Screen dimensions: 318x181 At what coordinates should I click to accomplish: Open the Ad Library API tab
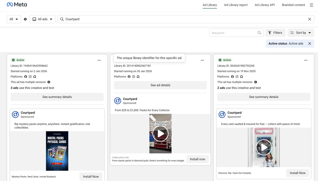(x=265, y=5)
